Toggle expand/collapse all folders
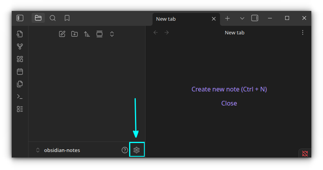323x170 pixels. [112, 34]
